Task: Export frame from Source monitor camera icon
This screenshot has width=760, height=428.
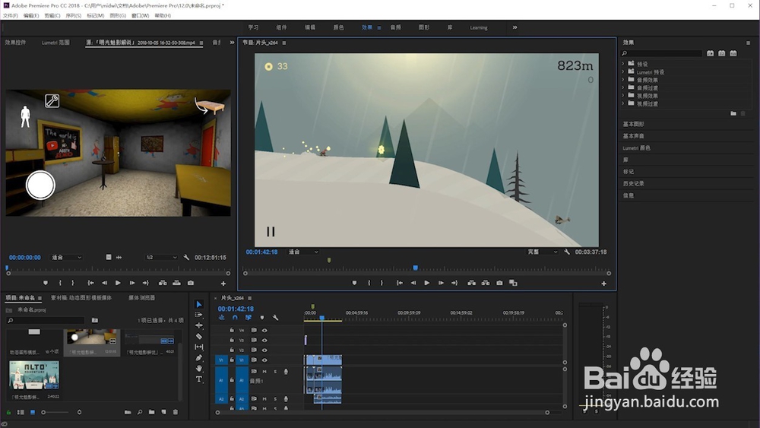Action: click(191, 283)
